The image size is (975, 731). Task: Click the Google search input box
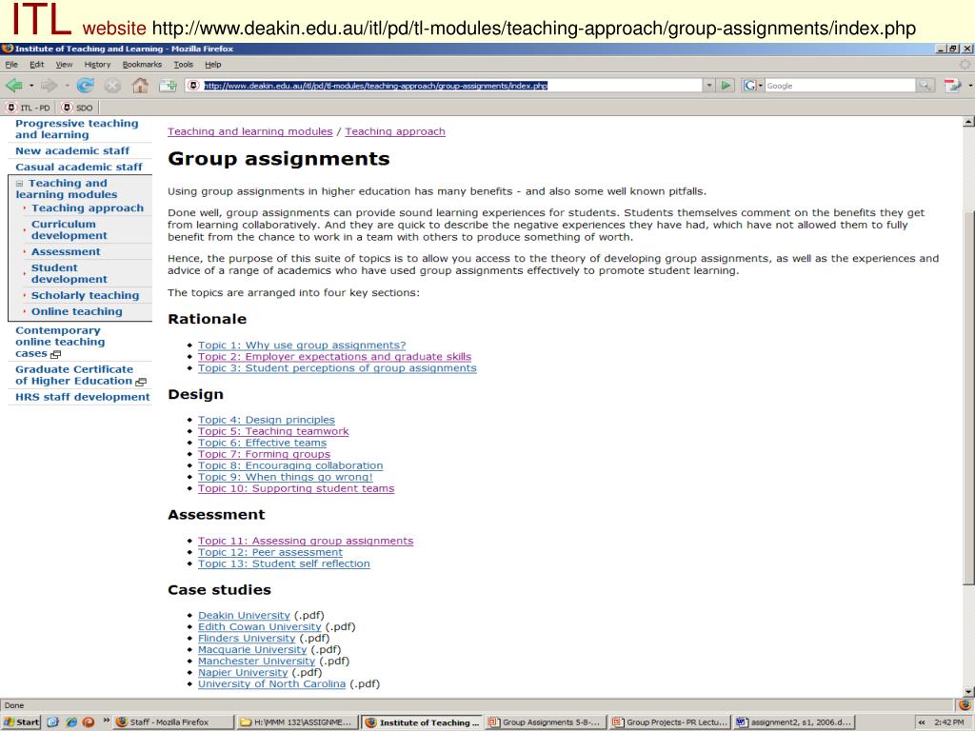point(840,86)
